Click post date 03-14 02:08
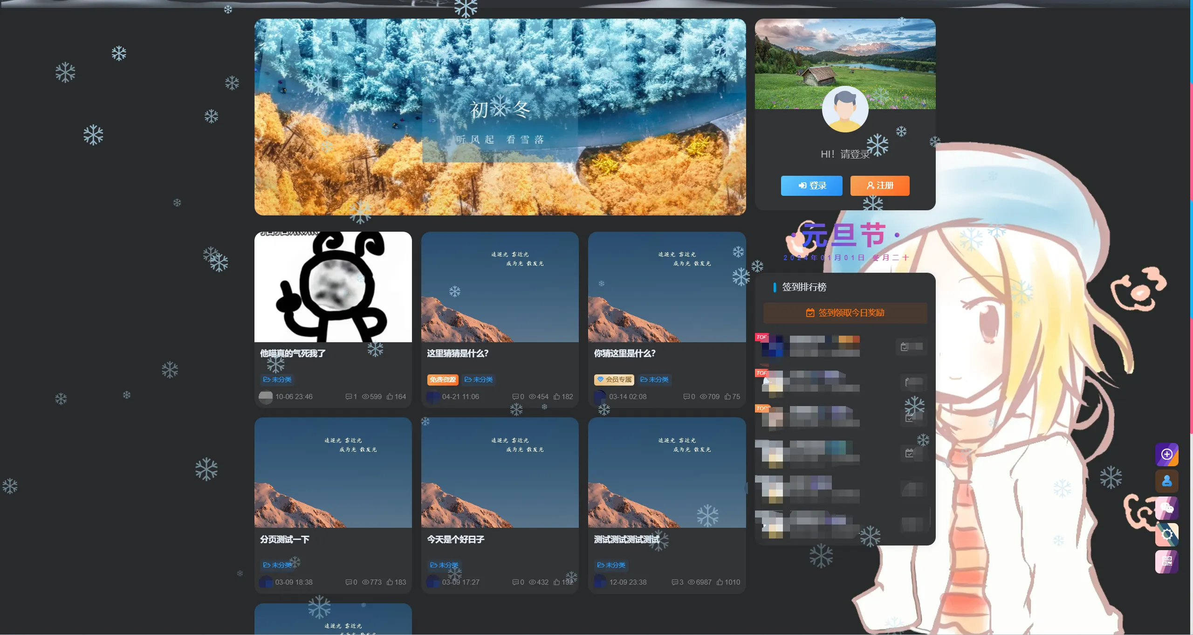Viewport: 1193px width, 635px height. coord(628,397)
